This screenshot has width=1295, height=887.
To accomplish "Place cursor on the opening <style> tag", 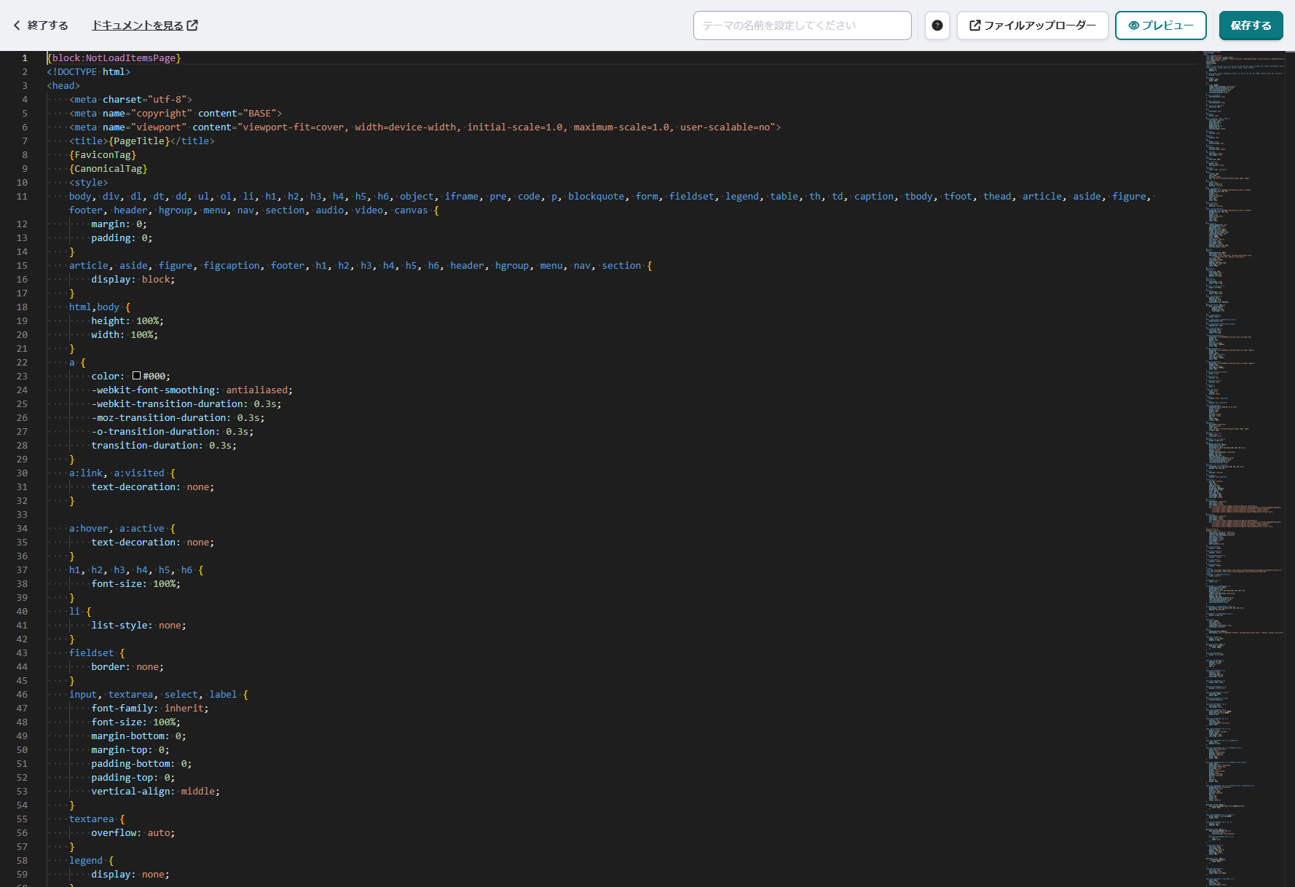I will point(88,183).
